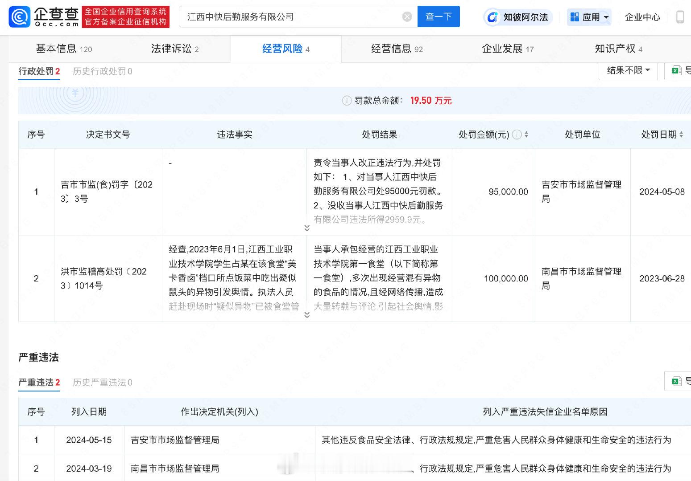Click the 查一下 search button
The width and height of the screenshot is (691, 481).
tap(439, 17)
